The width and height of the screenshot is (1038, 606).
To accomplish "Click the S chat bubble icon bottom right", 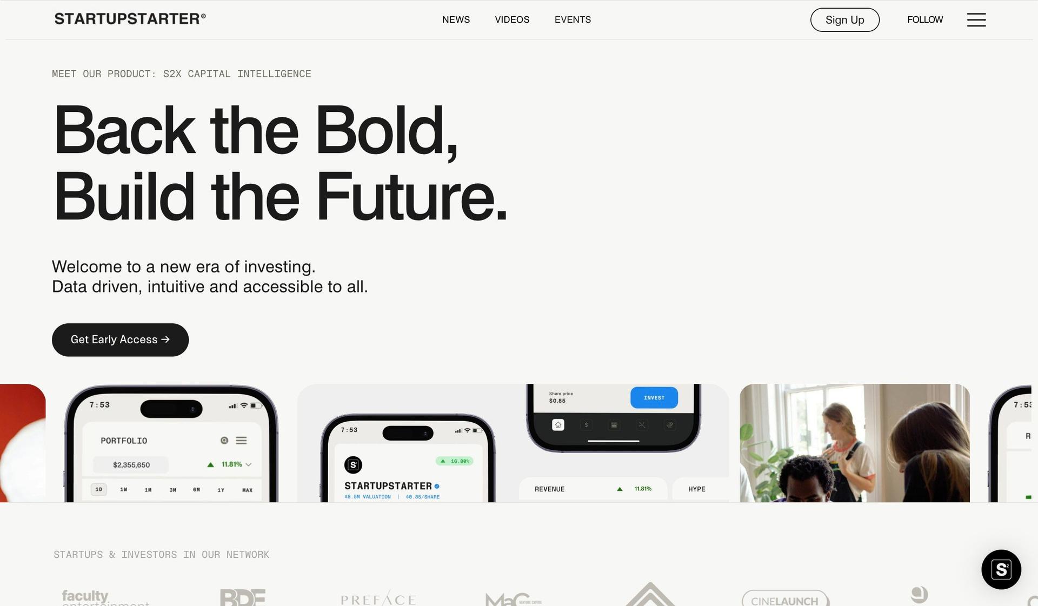I will [1001, 569].
